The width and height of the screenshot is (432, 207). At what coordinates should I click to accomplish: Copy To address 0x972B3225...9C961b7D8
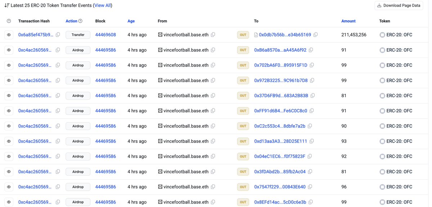312,80
